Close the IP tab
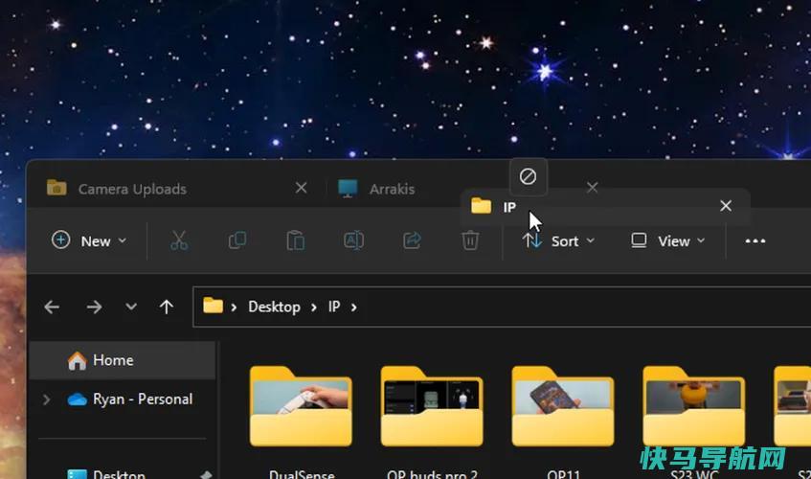The image size is (811, 479). pyautogui.click(x=726, y=206)
